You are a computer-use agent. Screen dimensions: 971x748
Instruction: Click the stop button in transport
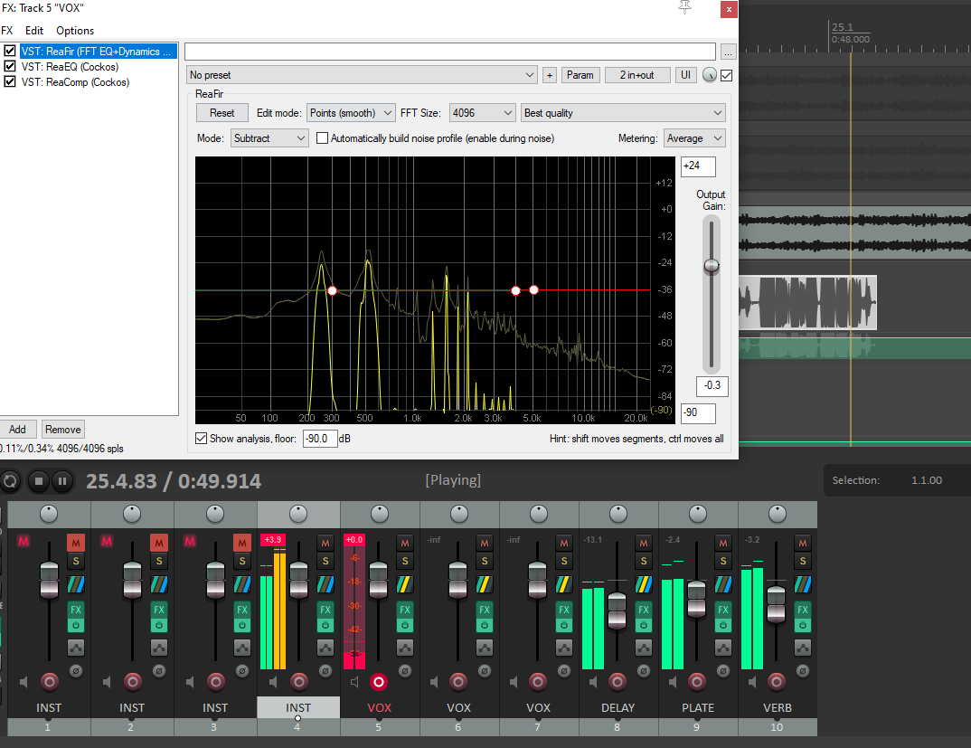click(x=39, y=481)
